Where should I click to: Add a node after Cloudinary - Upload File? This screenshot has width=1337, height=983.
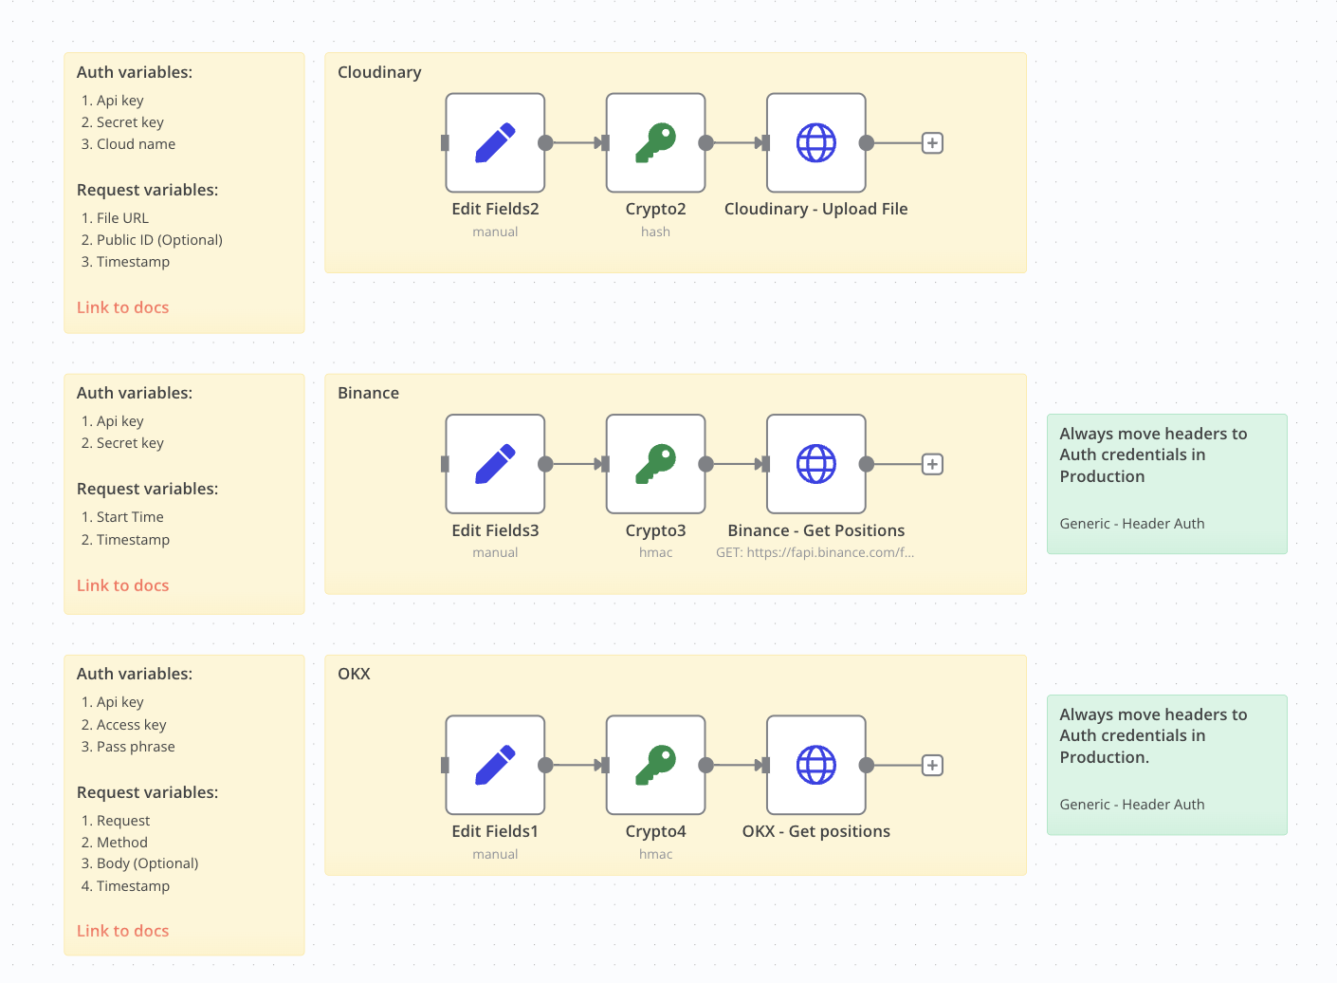(x=932, y=142)
